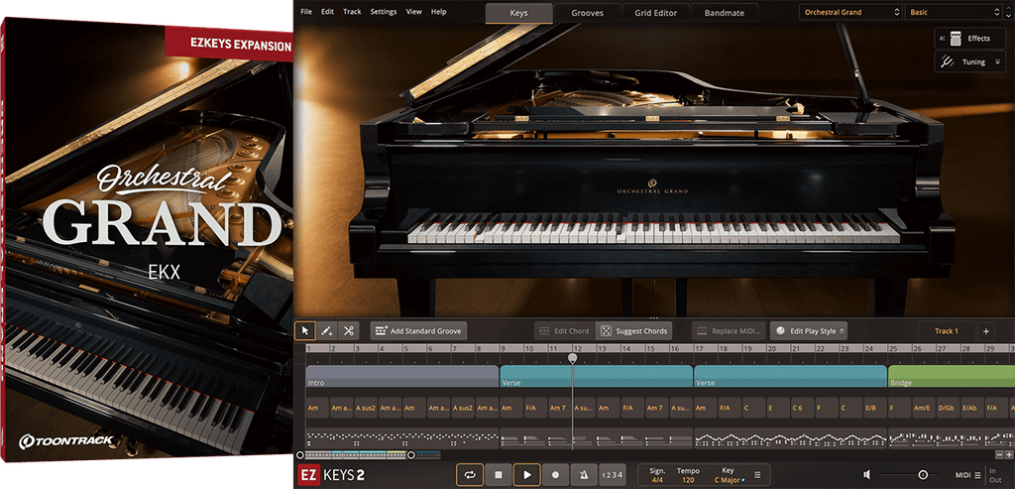Click the timeline zoom out minus button
The image size is (1015, 489).
(999, 455)
